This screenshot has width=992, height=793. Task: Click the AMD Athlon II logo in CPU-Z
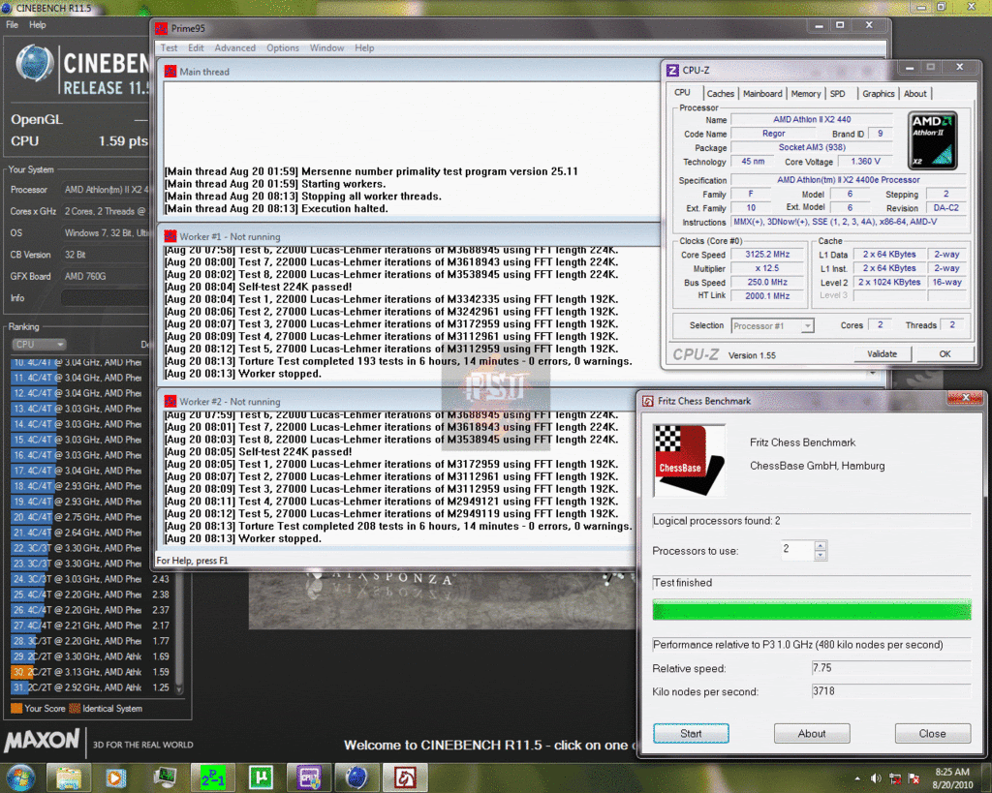(x=932, y=139)
